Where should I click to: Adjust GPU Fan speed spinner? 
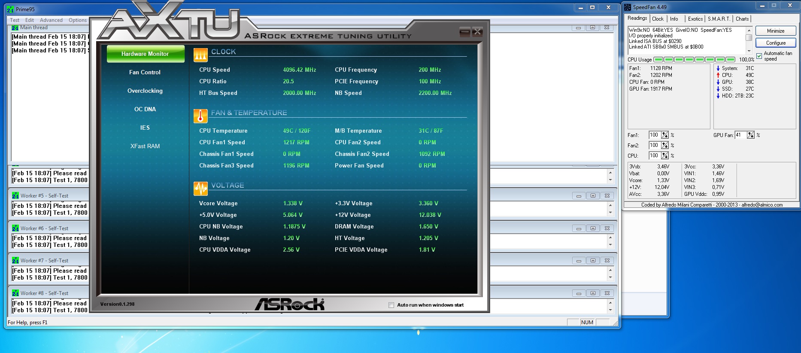point(751,135)
